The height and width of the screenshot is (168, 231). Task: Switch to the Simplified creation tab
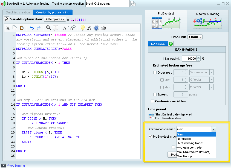[x=17, y=12]
